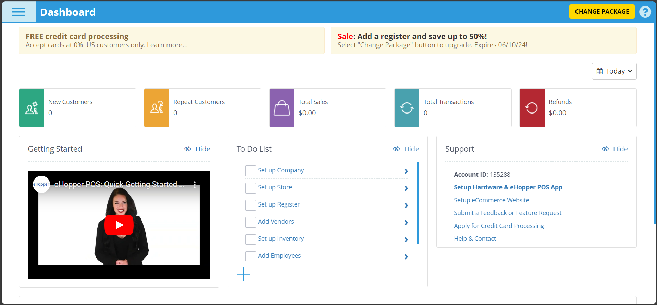Click the Total Sales $0.00 value
Viewport: 657px width, 305px height.
pos(307,113)
